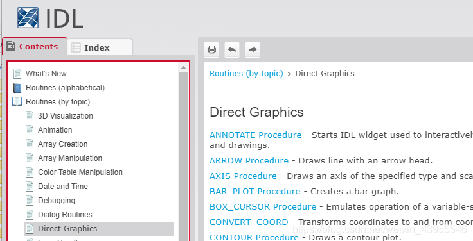Expand Routines (alphabetical) book

pos(17,88)
